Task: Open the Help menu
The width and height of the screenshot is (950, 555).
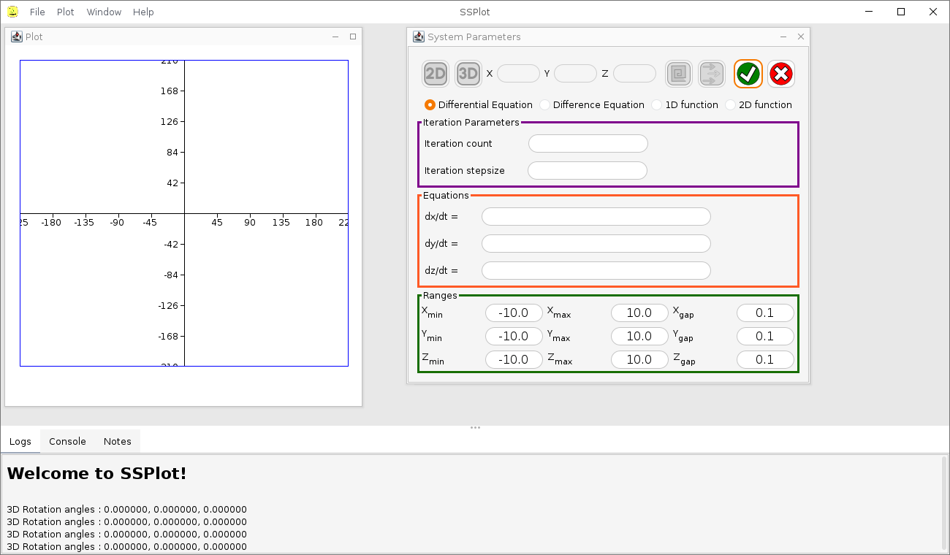Action: tap(143, 12)
